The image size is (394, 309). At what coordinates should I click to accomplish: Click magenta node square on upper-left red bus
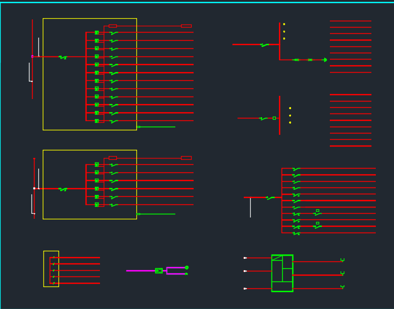32,56
